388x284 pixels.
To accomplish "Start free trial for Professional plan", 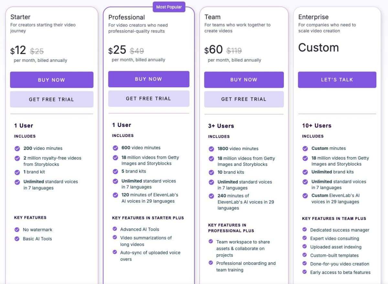I will (148, 98).
